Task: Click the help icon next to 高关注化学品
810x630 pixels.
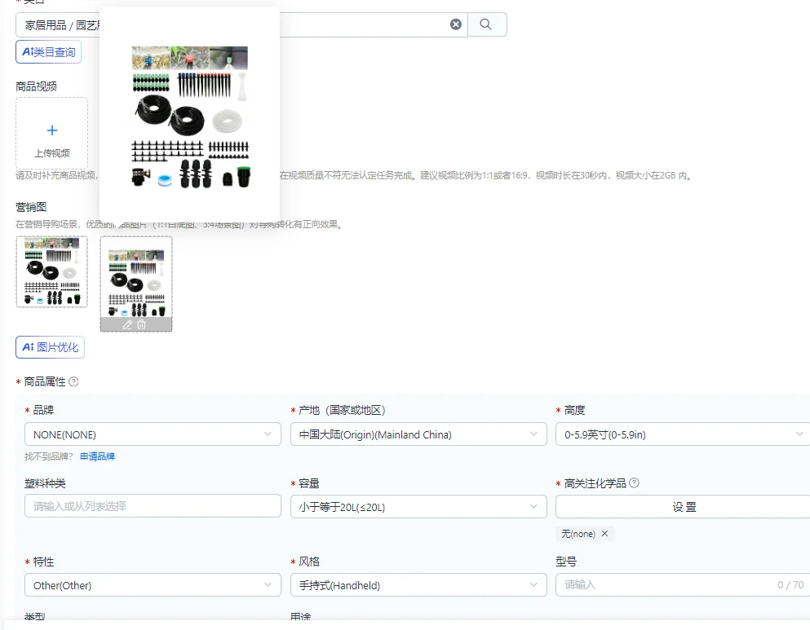Action: pos(635,483)
